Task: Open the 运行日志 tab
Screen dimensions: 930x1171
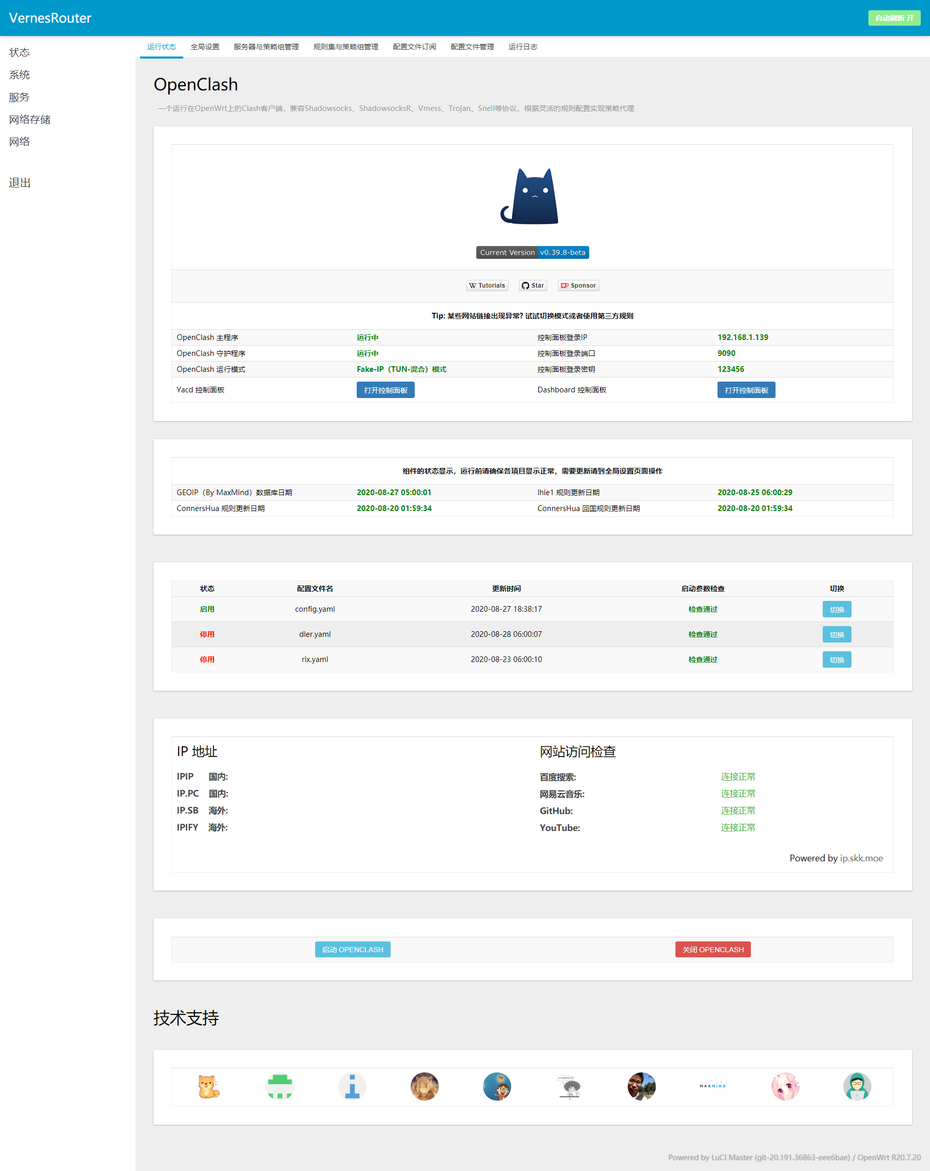Action: [x=522, y=47]
